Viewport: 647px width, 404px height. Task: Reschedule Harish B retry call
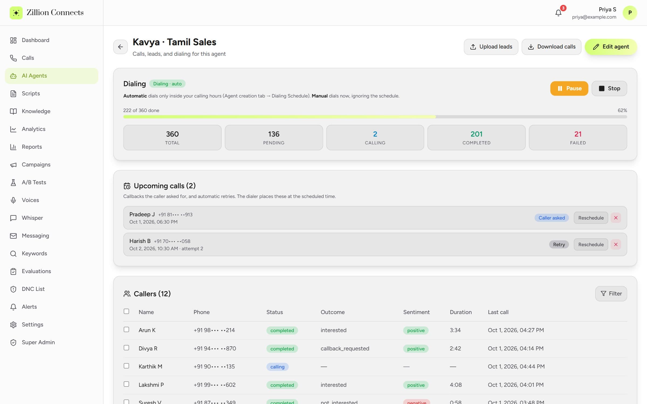(591, 245)
